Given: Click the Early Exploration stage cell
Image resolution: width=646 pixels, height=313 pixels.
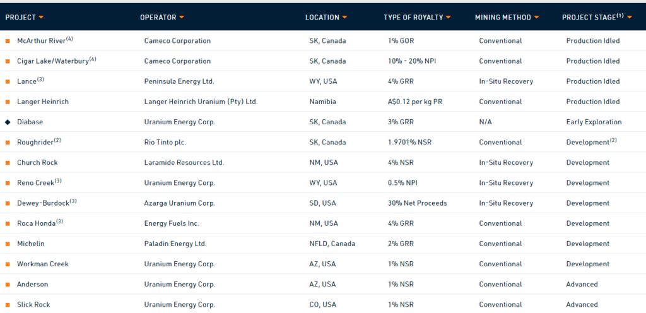Looking at the screenshot, I should [x=594, y=122].
